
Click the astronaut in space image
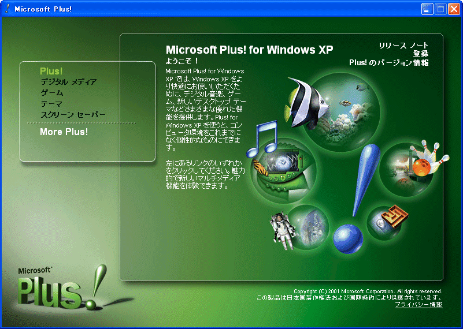pos(300,227)
